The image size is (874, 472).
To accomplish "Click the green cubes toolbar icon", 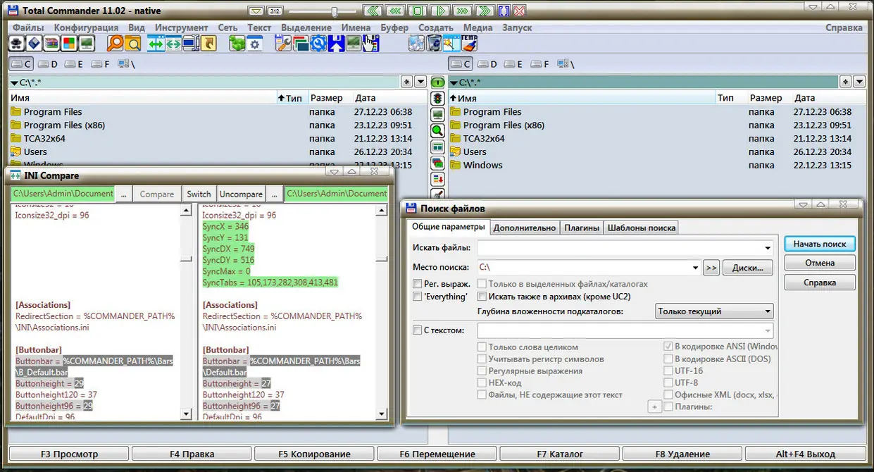I will (x=237, y=43).
